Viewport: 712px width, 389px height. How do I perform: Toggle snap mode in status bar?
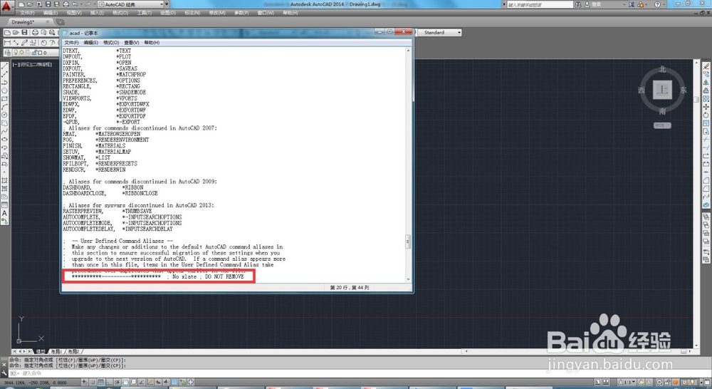93,382
